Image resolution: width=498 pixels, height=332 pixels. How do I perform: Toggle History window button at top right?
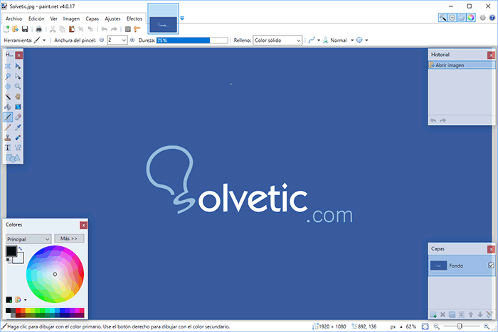click(452, 18)
